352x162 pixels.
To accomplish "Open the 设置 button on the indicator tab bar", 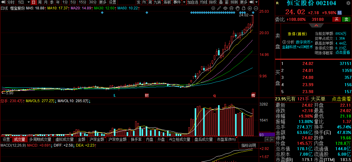I will click(x=6, y=139).
